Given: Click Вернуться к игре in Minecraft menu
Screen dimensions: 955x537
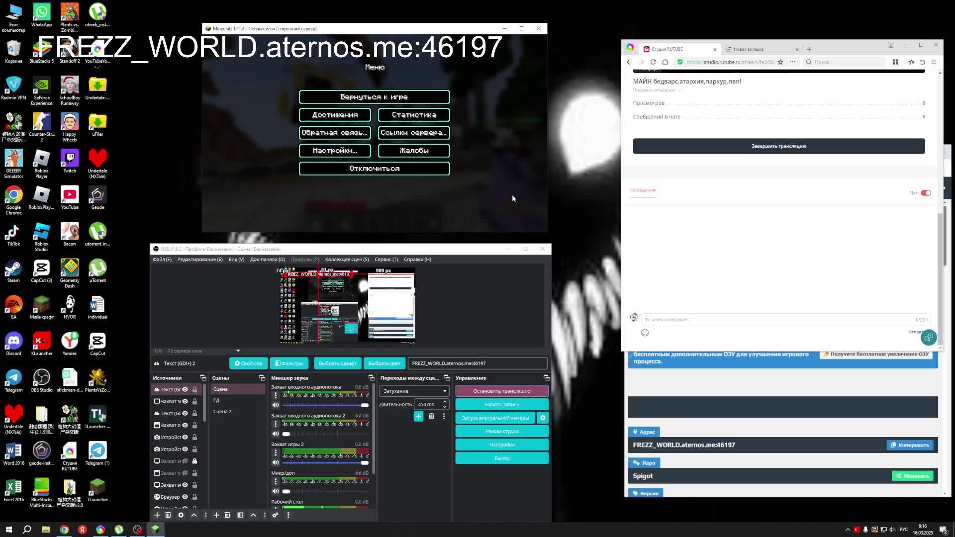Looking at the screenshot, I should [375, 97].
